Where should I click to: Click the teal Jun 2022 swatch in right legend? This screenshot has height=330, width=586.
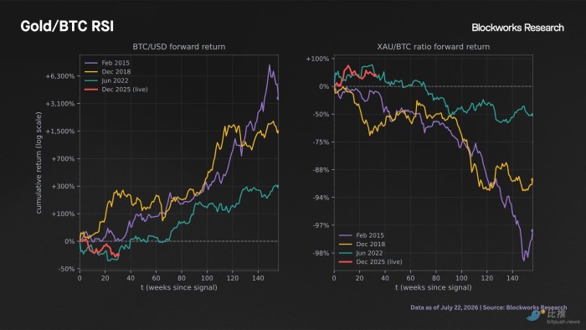[345, 253]
